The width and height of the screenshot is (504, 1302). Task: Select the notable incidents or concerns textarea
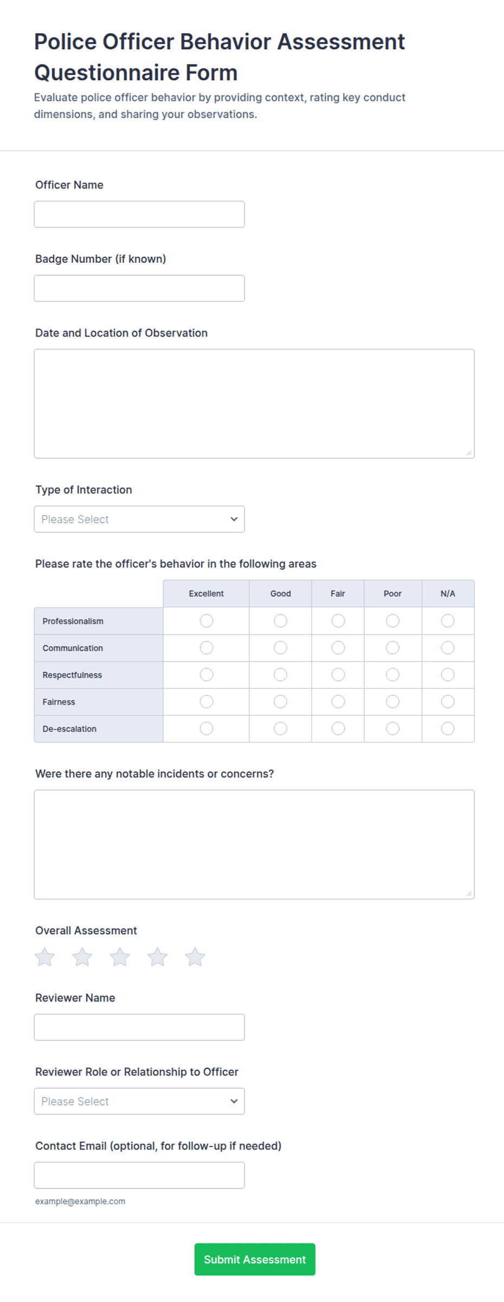coord(254,844)
